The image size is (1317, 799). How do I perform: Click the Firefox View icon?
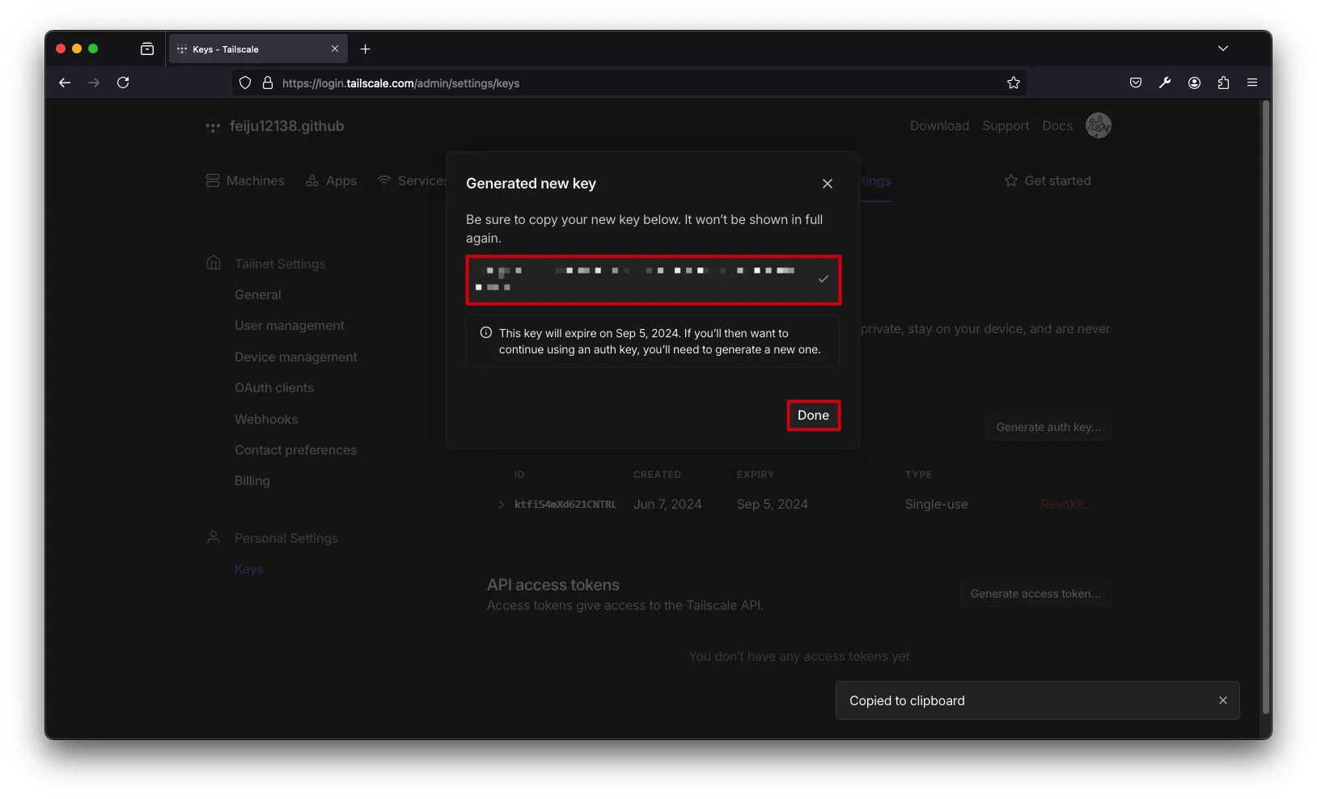point(147,49)
